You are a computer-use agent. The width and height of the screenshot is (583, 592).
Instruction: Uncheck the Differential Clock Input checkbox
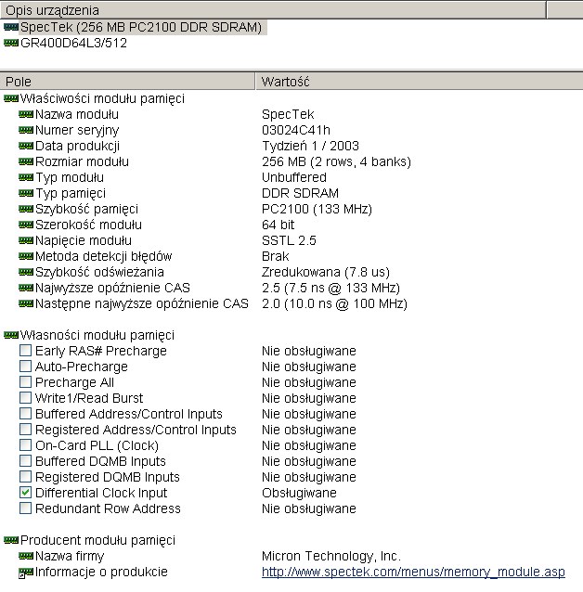point(25,493)
